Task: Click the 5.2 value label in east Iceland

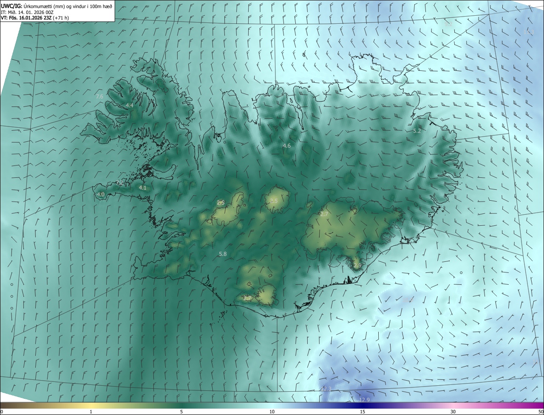Action: (x=417, y=131)
